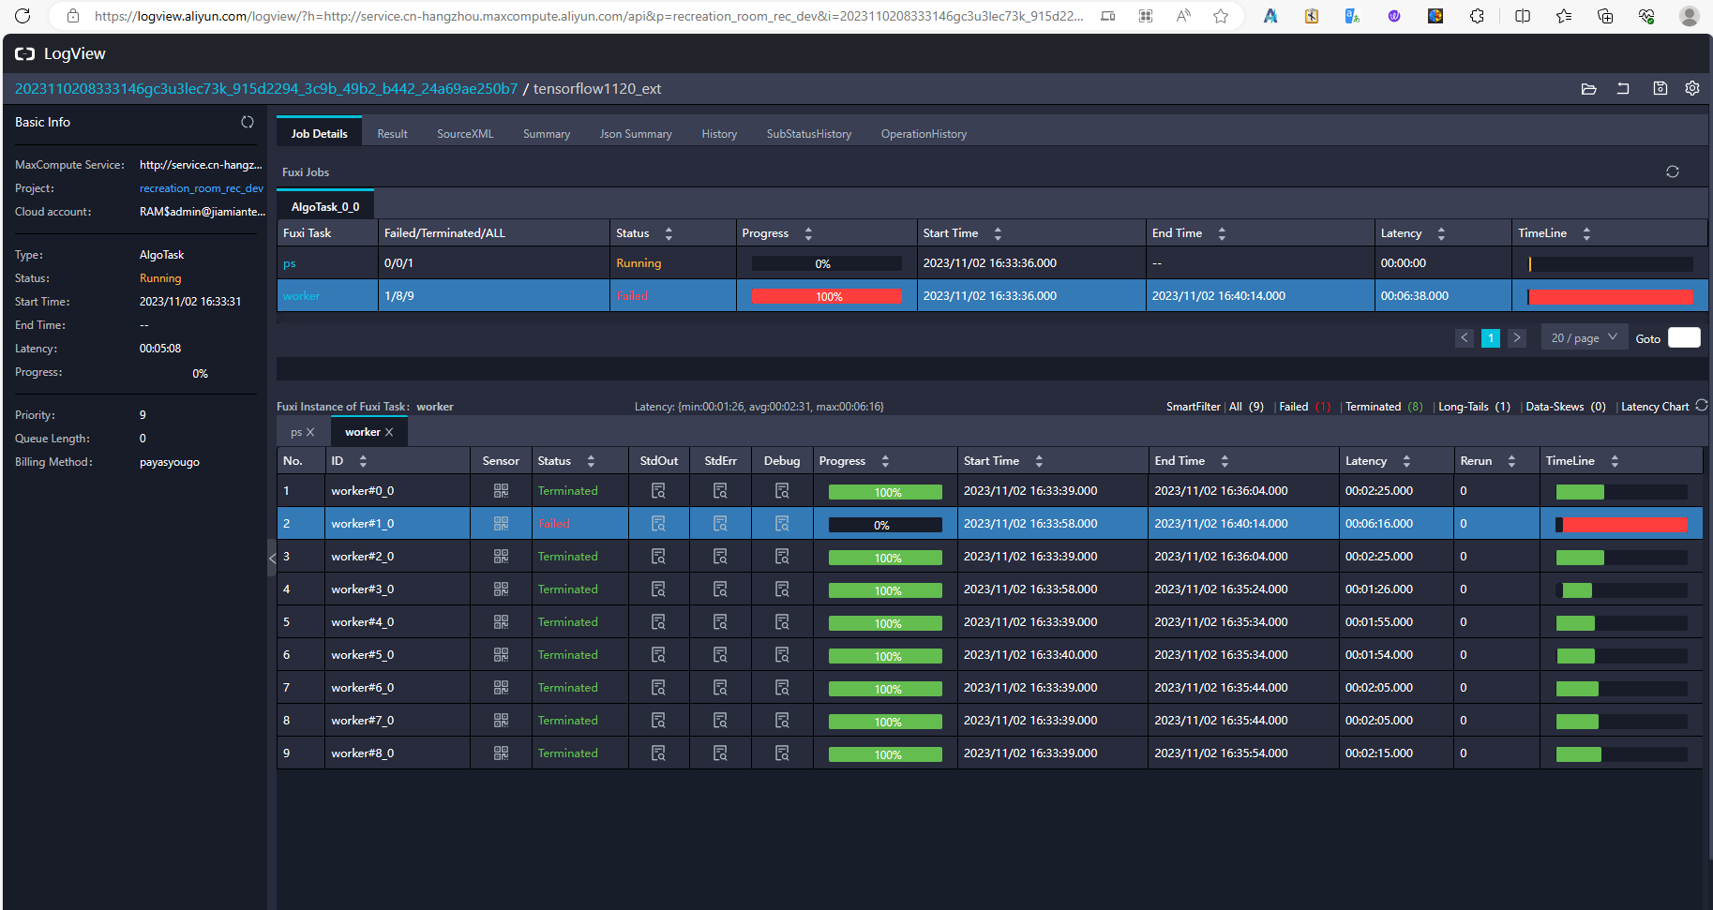1713x910 pixels.
Task: Click the browser address bar URL
Action: (589, 16)
